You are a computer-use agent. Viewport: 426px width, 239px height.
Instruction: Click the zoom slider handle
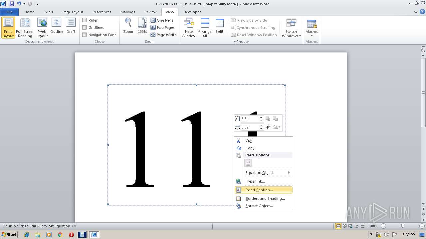(x=403, y=226)
